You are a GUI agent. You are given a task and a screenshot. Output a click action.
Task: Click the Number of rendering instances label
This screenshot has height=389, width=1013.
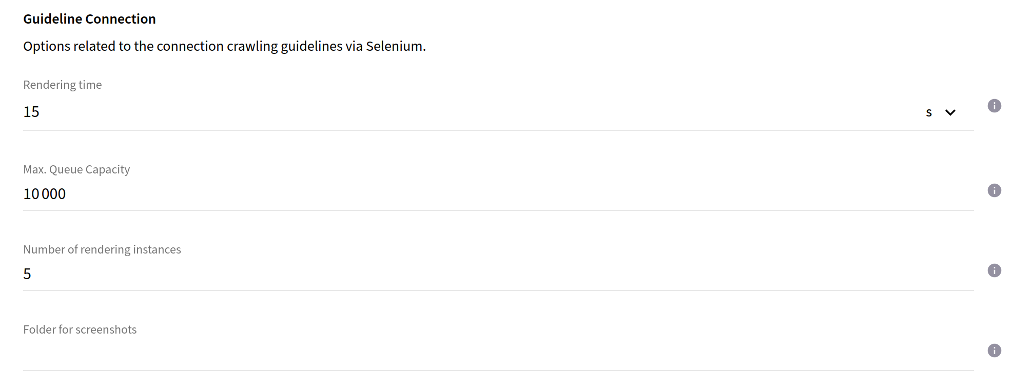click(102, 249)
